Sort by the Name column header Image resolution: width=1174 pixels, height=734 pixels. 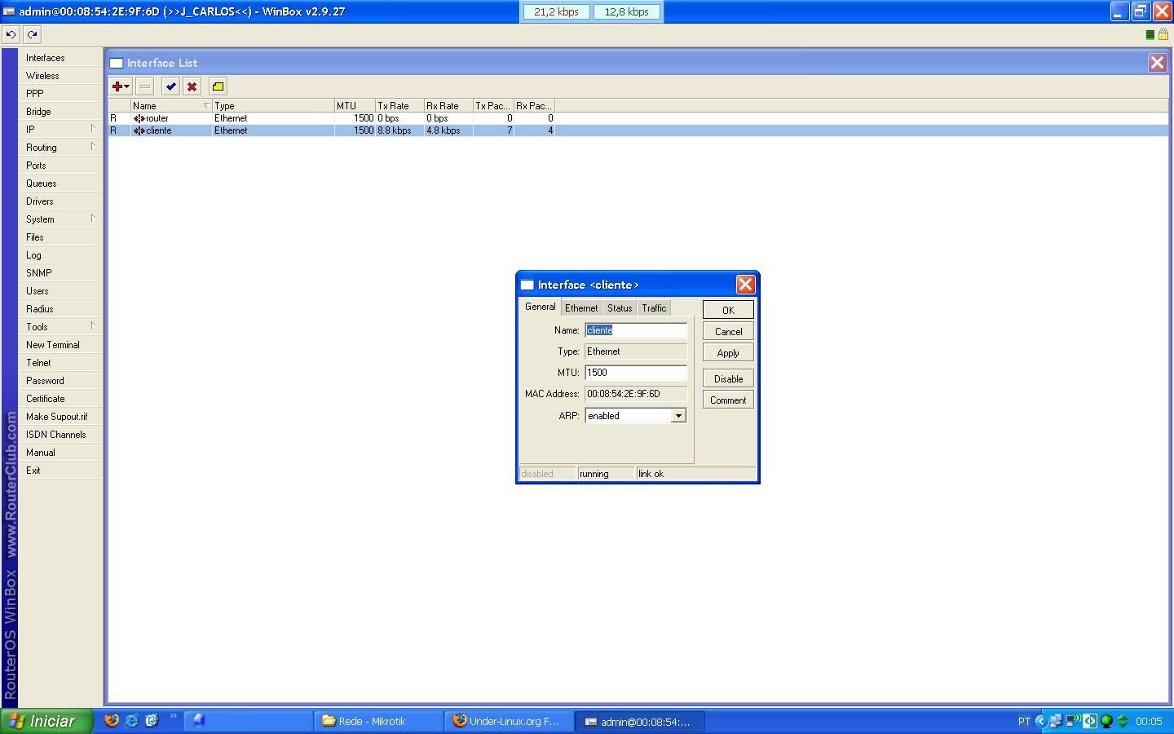pos(171,106)
